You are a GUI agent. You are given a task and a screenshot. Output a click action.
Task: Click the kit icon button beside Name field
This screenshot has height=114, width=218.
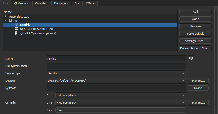tap(191, 59)
